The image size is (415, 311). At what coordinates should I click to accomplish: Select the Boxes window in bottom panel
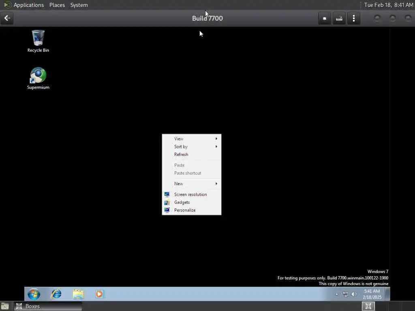coord(48,306)
